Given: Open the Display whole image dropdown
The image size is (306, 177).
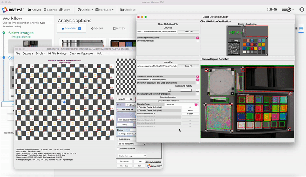Looking at the screenshot, I should pos(132,156).
